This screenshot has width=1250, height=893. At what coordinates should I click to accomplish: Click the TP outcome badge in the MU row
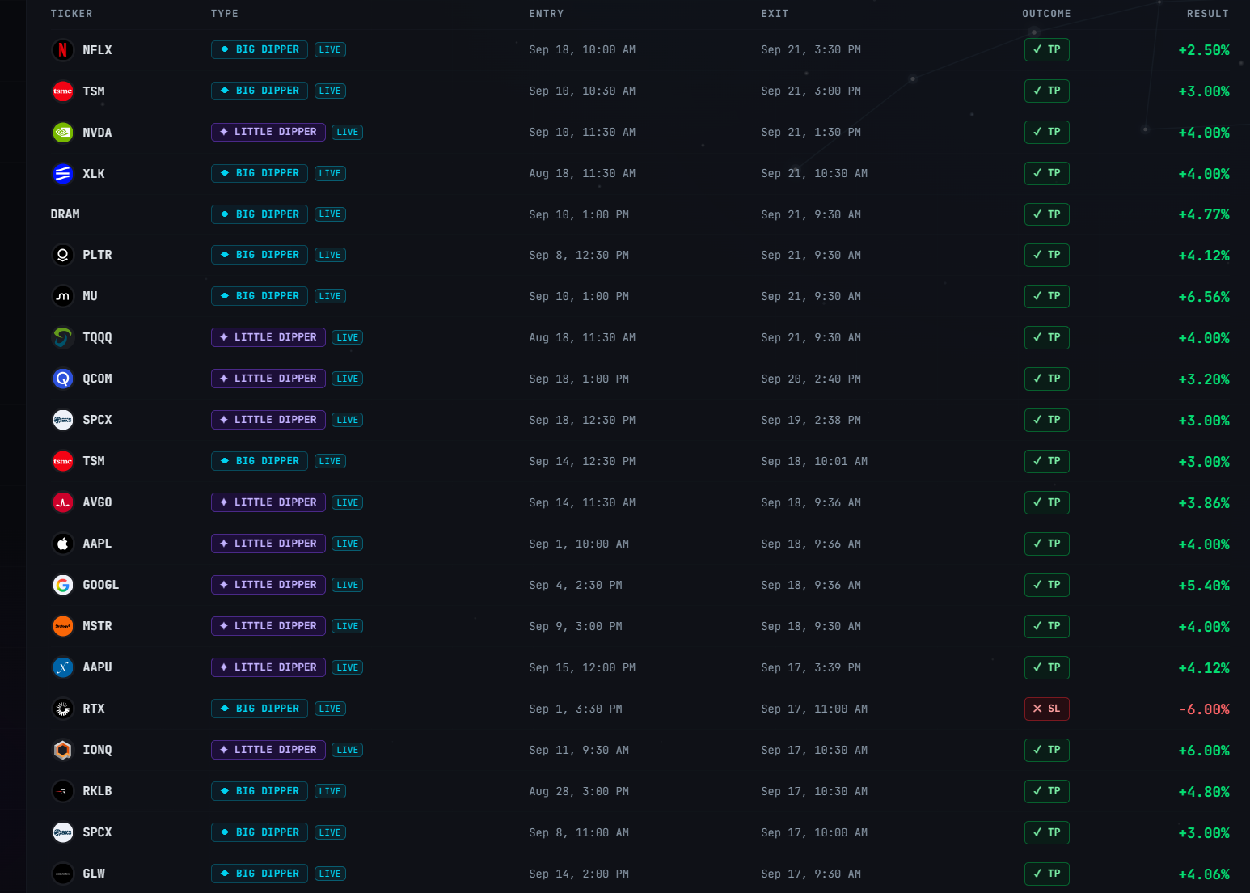point(1047,296)
